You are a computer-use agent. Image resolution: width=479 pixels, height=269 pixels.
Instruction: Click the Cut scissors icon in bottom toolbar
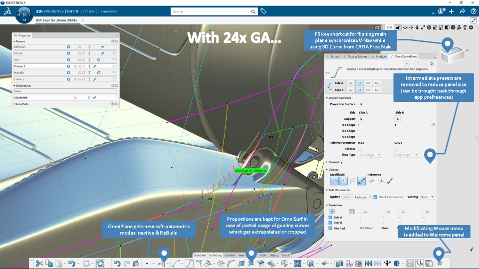click(x=39, y=263)
